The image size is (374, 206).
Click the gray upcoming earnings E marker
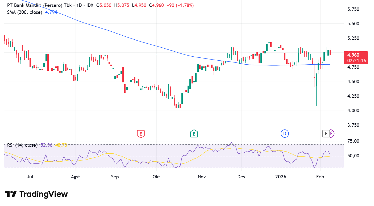[326, 133]
